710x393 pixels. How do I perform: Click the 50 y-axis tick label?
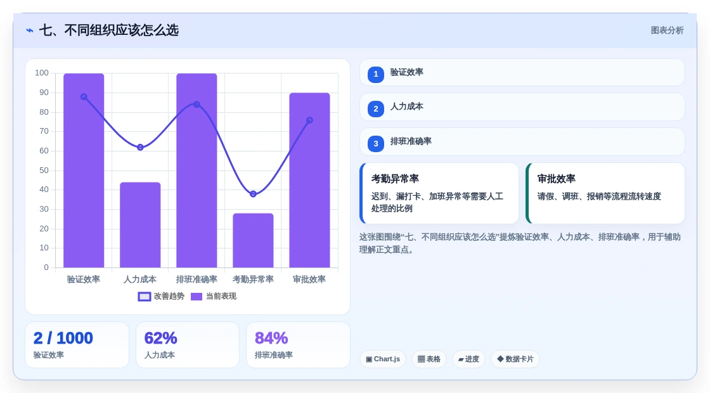click(x=44, y=171)
